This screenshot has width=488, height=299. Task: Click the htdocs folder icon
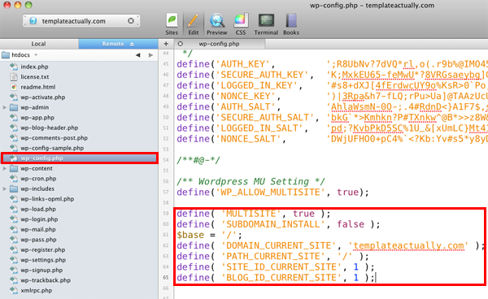tap(6, 55)
